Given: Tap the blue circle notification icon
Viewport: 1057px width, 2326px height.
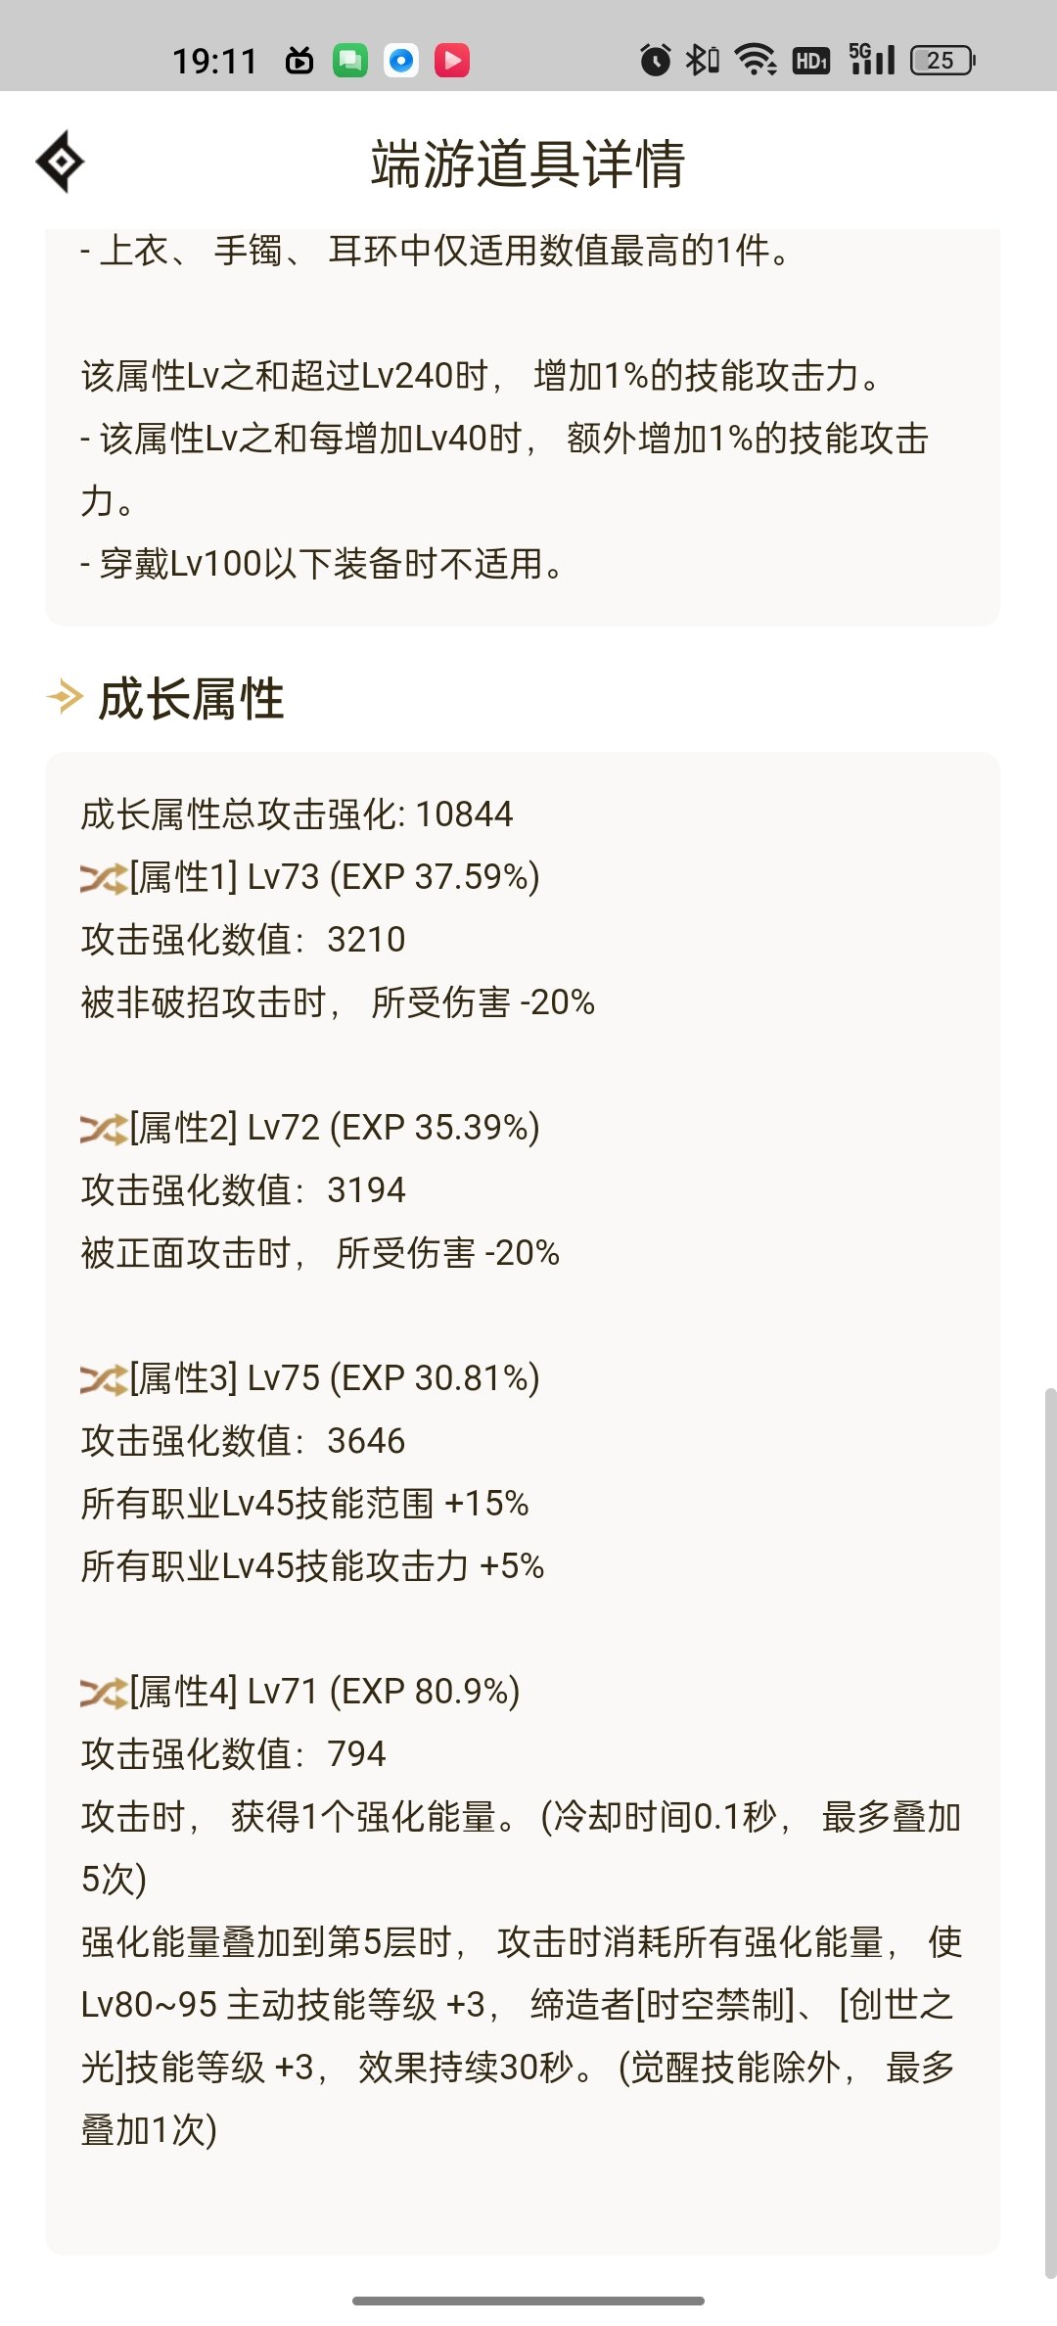Looking at the screenshot, I should 401,60.
